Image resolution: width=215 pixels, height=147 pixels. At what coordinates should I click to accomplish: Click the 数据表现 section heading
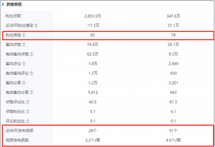14,4
